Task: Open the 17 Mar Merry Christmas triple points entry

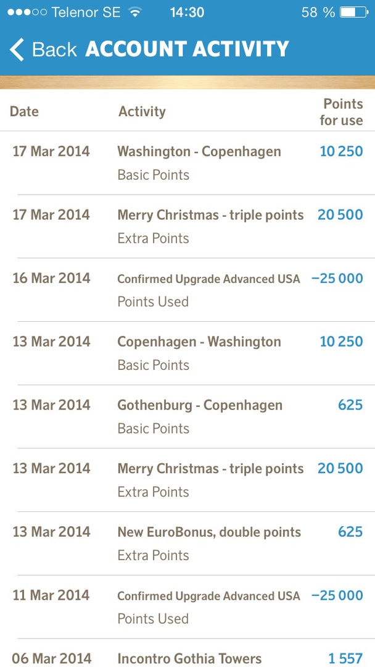Action: tap(210, 216)
